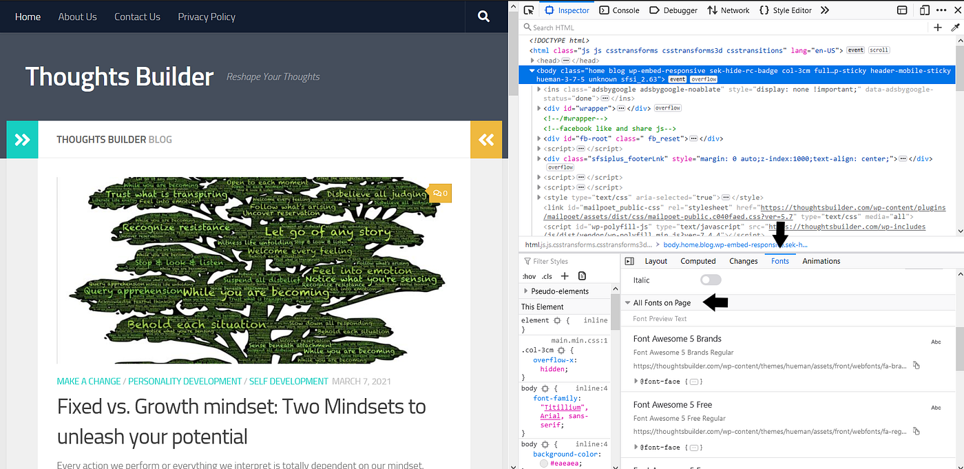Copy the Font Awesome 5 Free URL
The height and width of the screenshot is (469, 964).
click(916, 431)
